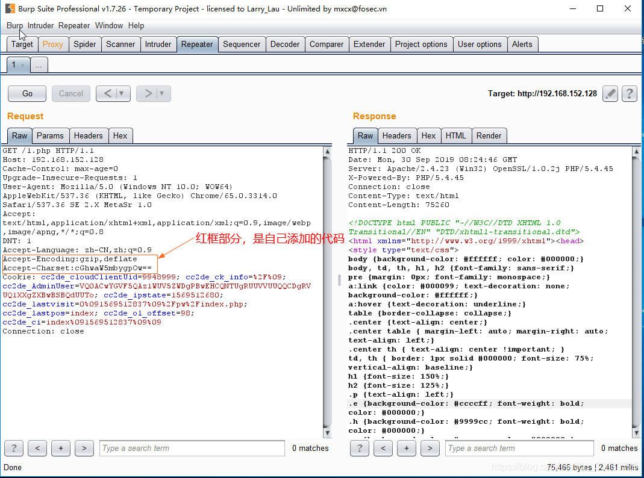Close Repeater tab 1 with x
This screenshot has width=644, height=478.
coord(22,65)
